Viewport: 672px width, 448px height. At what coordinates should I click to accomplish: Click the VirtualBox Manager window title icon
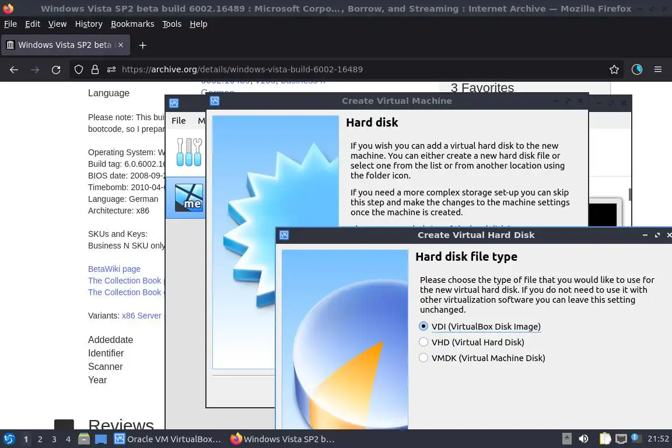coord(174,103)
